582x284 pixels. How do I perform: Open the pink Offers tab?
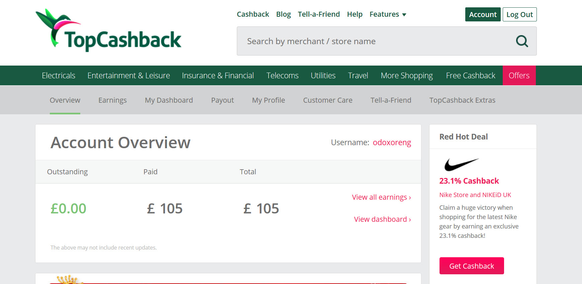[519, 76]
